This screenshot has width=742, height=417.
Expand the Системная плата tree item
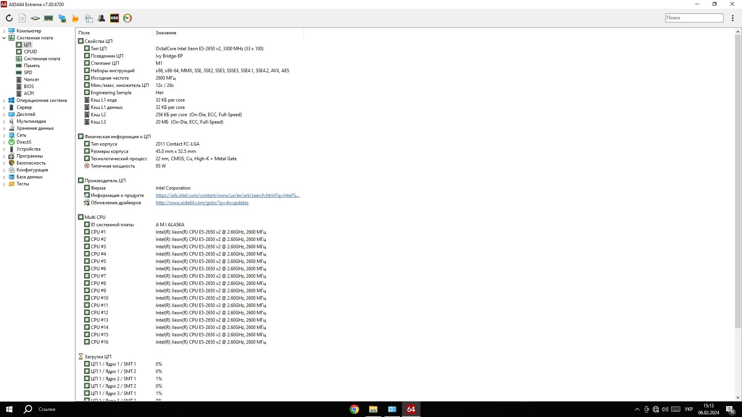(4, 38)
